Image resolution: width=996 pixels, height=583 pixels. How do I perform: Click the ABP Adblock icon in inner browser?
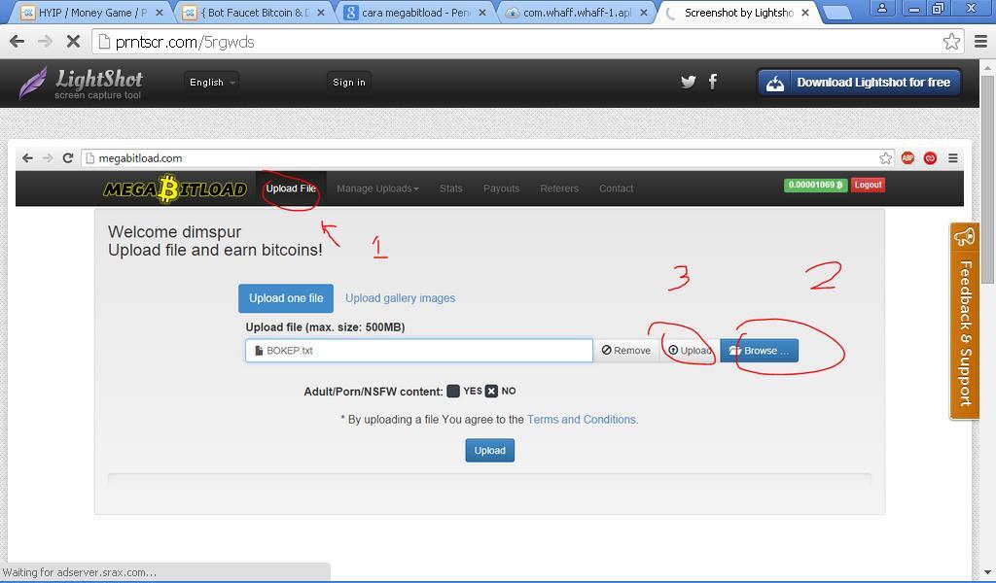point(907,157)
